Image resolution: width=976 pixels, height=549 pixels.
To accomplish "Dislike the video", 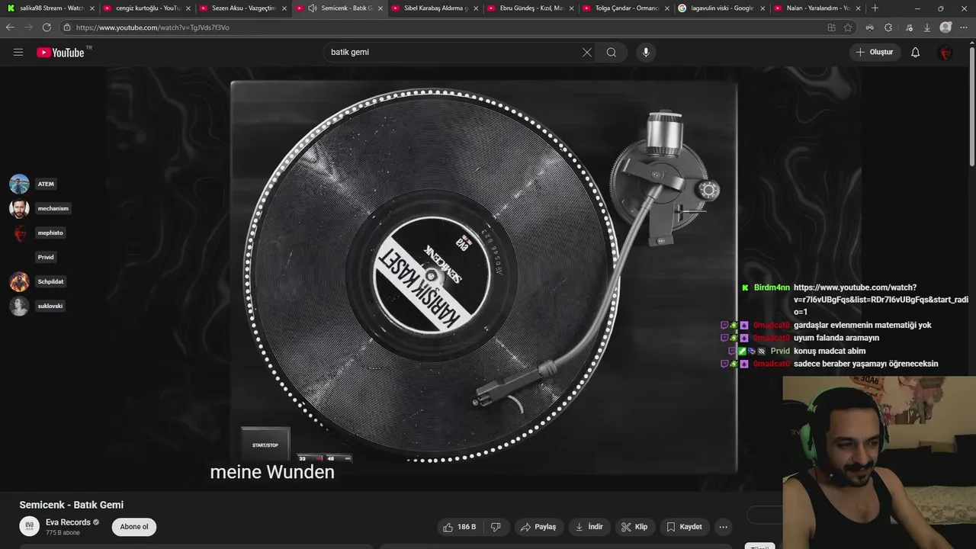I will tap(496, 527).
